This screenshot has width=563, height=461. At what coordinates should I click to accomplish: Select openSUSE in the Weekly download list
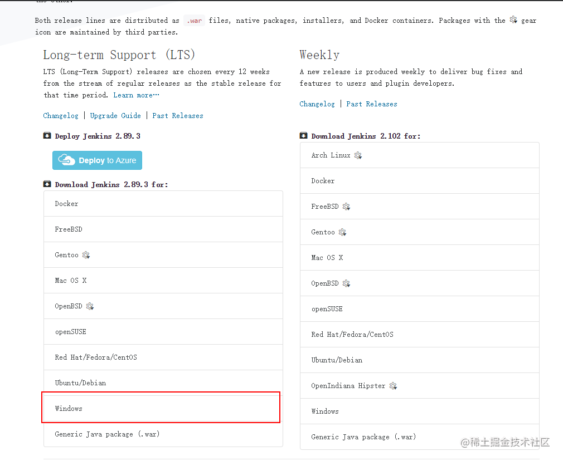tap(420, 309)
